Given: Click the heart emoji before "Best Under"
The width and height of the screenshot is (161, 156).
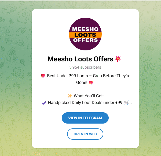Looking at the screenshot, I should coord(43,76).
